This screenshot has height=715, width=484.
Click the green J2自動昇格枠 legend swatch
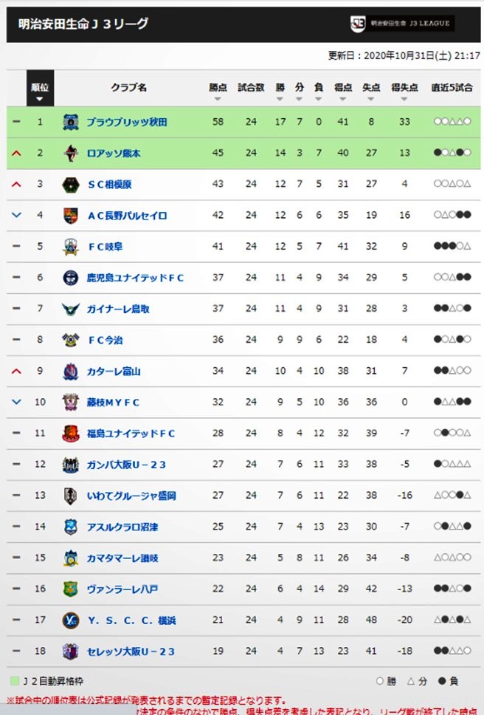pyautogui.click(x=15, y=681)
